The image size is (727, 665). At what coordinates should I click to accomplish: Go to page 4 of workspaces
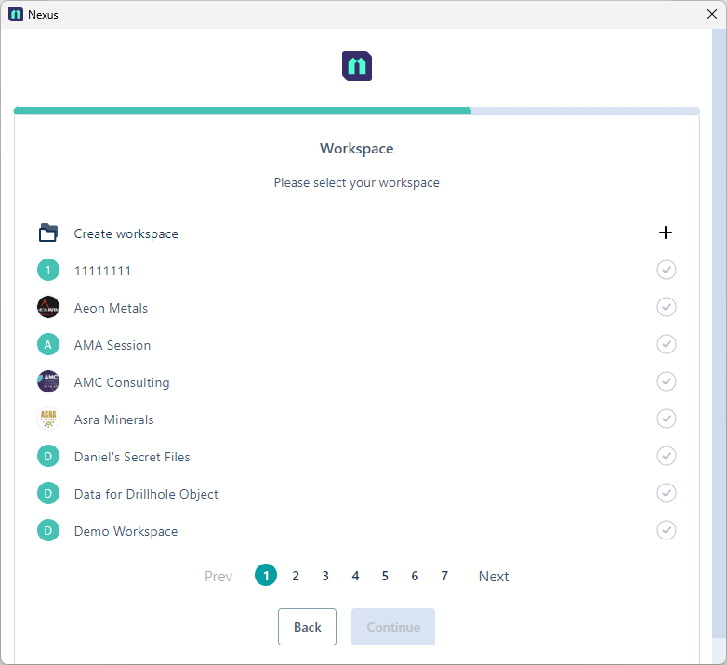pos(355,576)
